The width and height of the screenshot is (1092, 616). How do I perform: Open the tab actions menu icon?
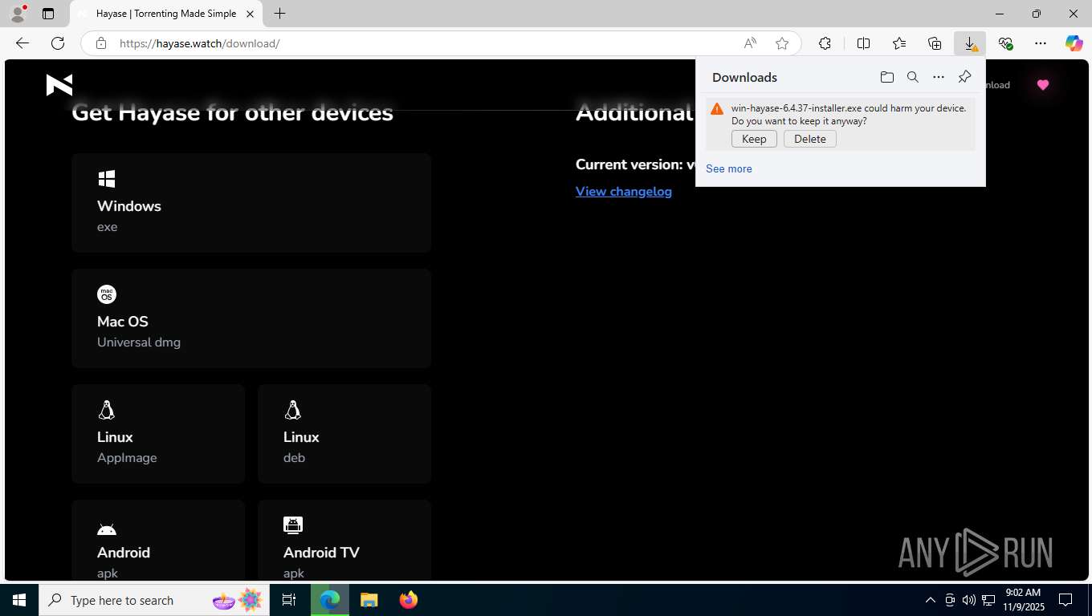coord(48,14)
